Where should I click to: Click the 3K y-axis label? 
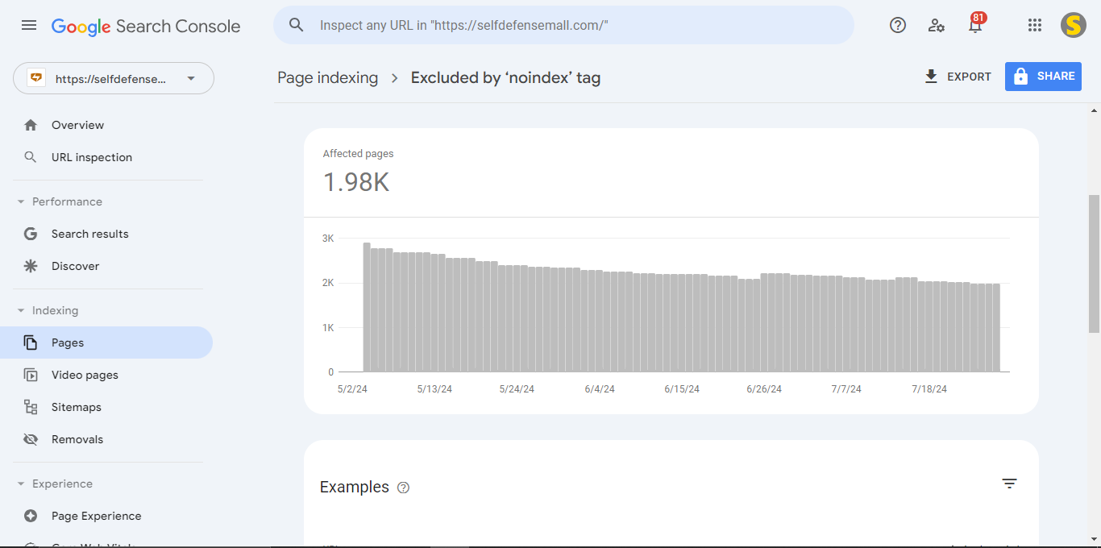point(328,239)
